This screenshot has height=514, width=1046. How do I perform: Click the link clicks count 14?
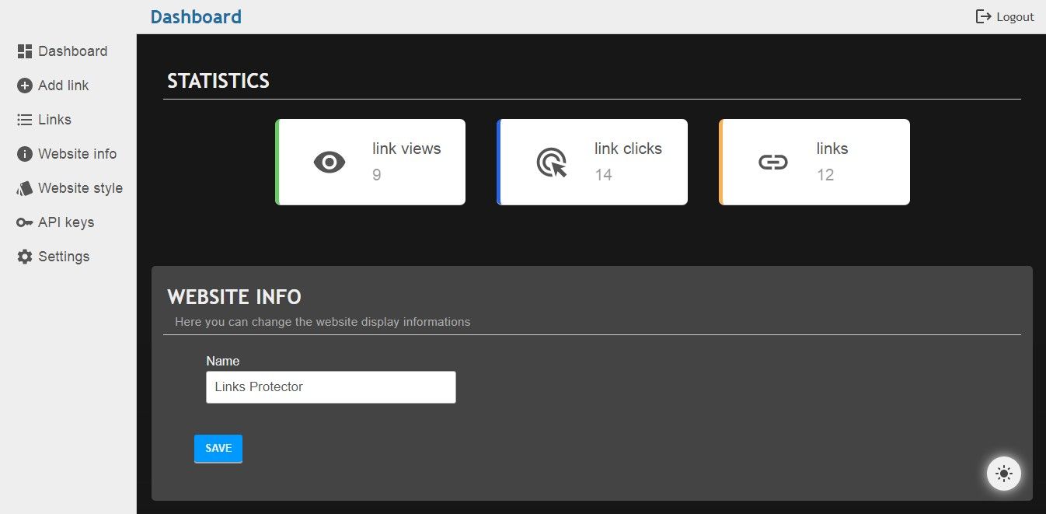pos(604,175)
